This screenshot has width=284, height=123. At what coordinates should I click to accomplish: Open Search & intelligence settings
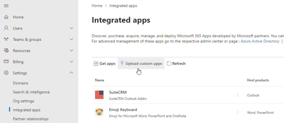click(31, 92)
